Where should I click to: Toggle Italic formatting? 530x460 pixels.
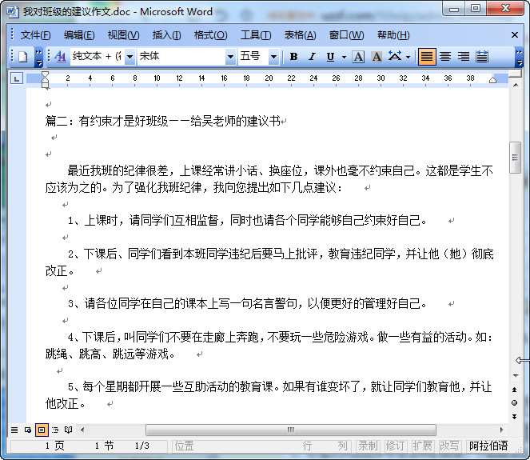(x=312, y=57)
